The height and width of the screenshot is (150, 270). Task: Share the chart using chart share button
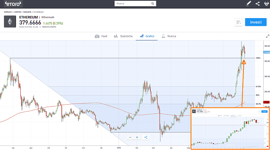(x=146, y=137)
